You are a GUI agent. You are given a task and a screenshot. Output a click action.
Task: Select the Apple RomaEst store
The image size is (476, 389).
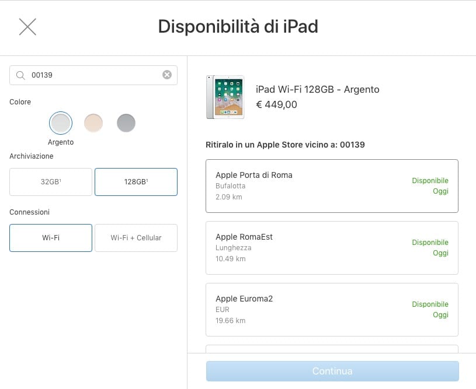tap(332, 248)
